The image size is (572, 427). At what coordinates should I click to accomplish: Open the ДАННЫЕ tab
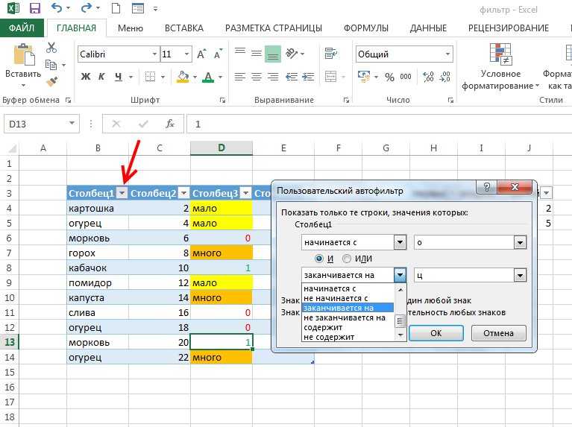tap(428, 28)
